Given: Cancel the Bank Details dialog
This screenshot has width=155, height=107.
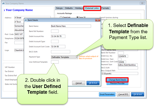Looking at the screenshot, I should click(x=79, y=83).
